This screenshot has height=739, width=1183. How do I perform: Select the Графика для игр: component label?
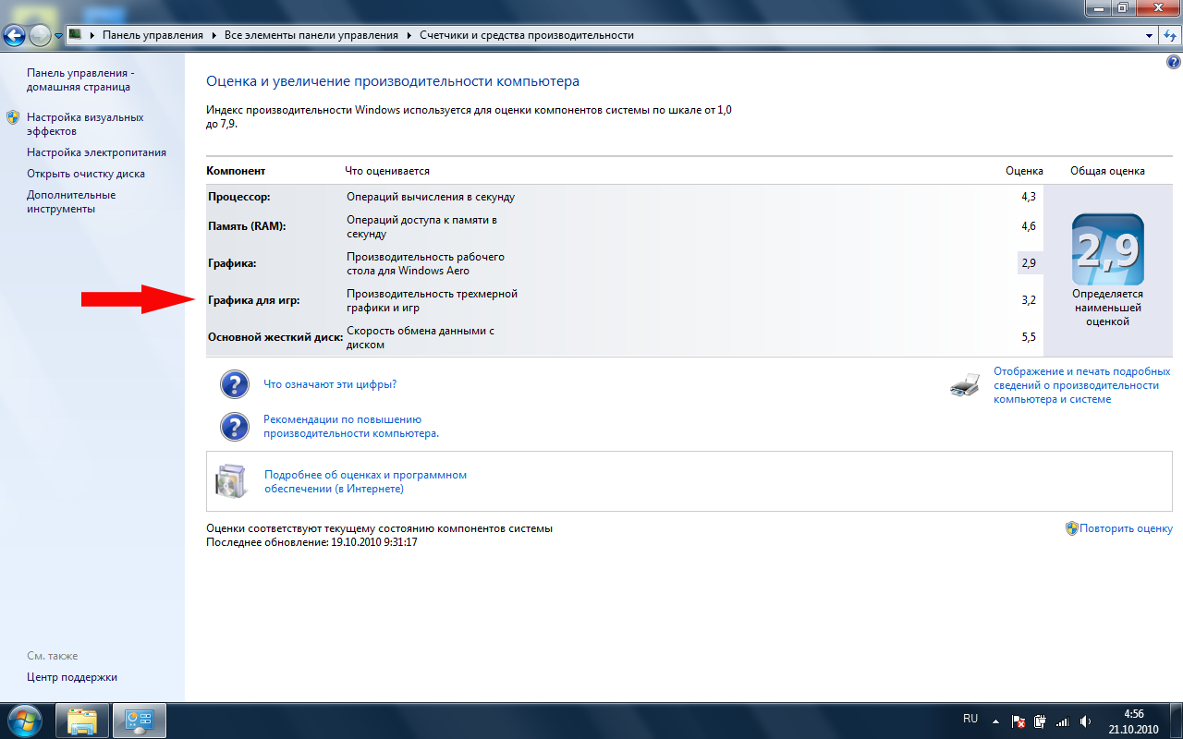click(254, 300)
